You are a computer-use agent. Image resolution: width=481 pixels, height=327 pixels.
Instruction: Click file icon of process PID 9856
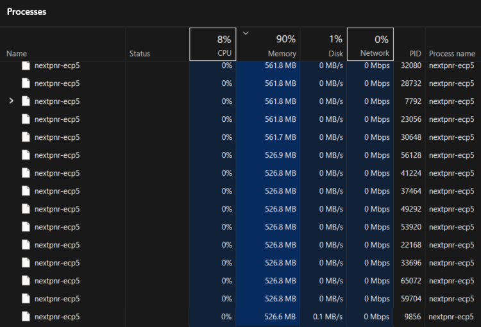click(26, 316)
